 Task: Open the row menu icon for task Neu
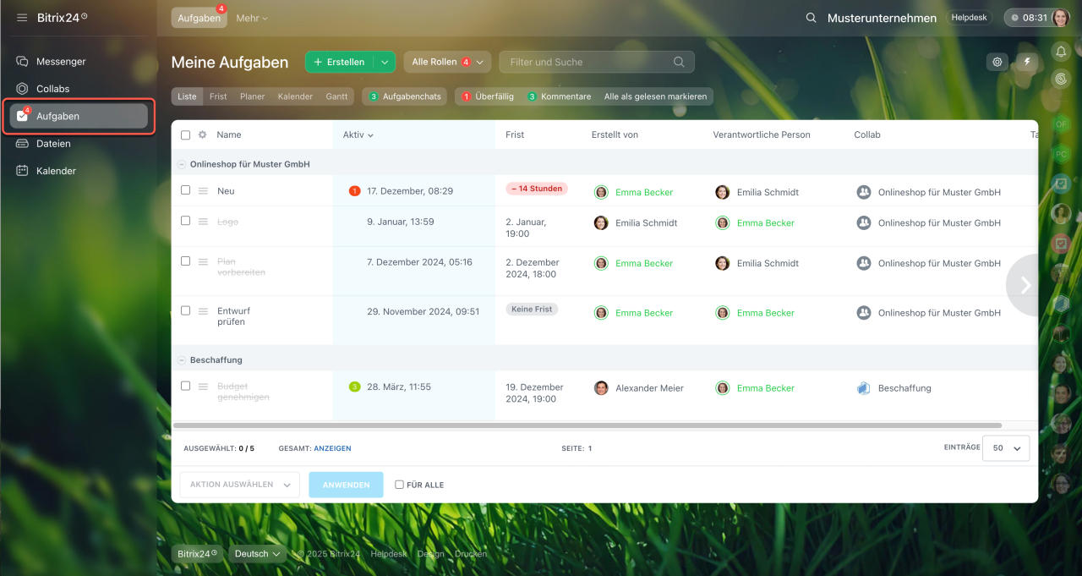tap(203, 191)
